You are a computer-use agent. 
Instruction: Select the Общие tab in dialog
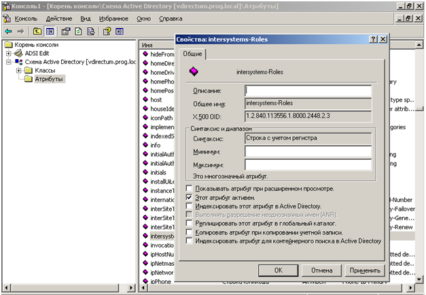192,54
